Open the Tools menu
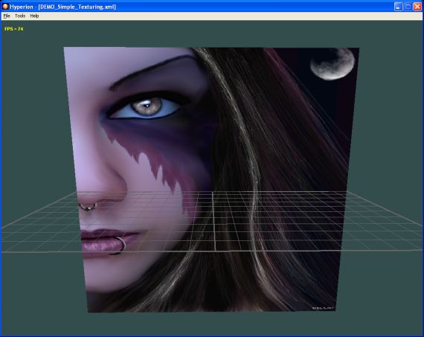Screen dimensions: 424x337 (x=20, y=16)
